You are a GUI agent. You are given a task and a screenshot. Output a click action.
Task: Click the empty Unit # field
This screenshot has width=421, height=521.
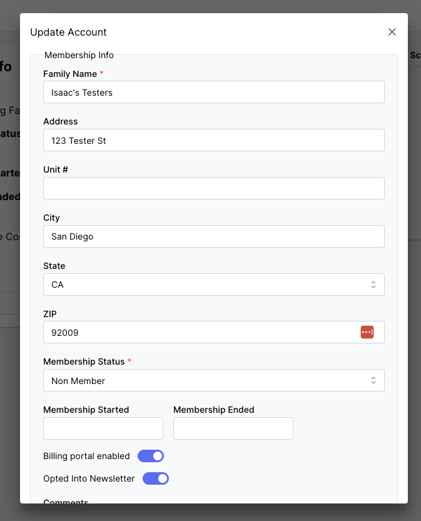tap(214, 188)
